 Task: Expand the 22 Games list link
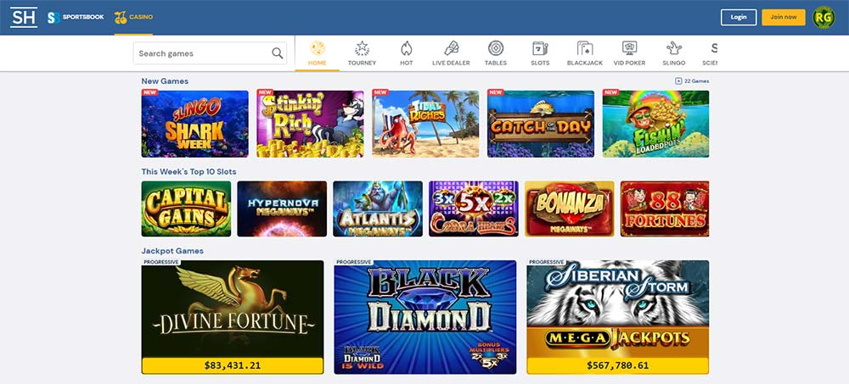pos(692,81)
